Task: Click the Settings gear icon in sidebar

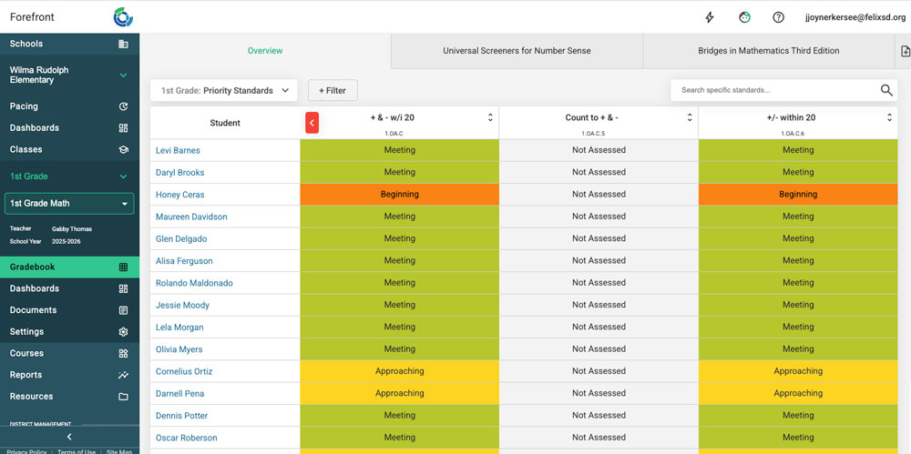Action: pyautogui.click(x=123, y=332)
